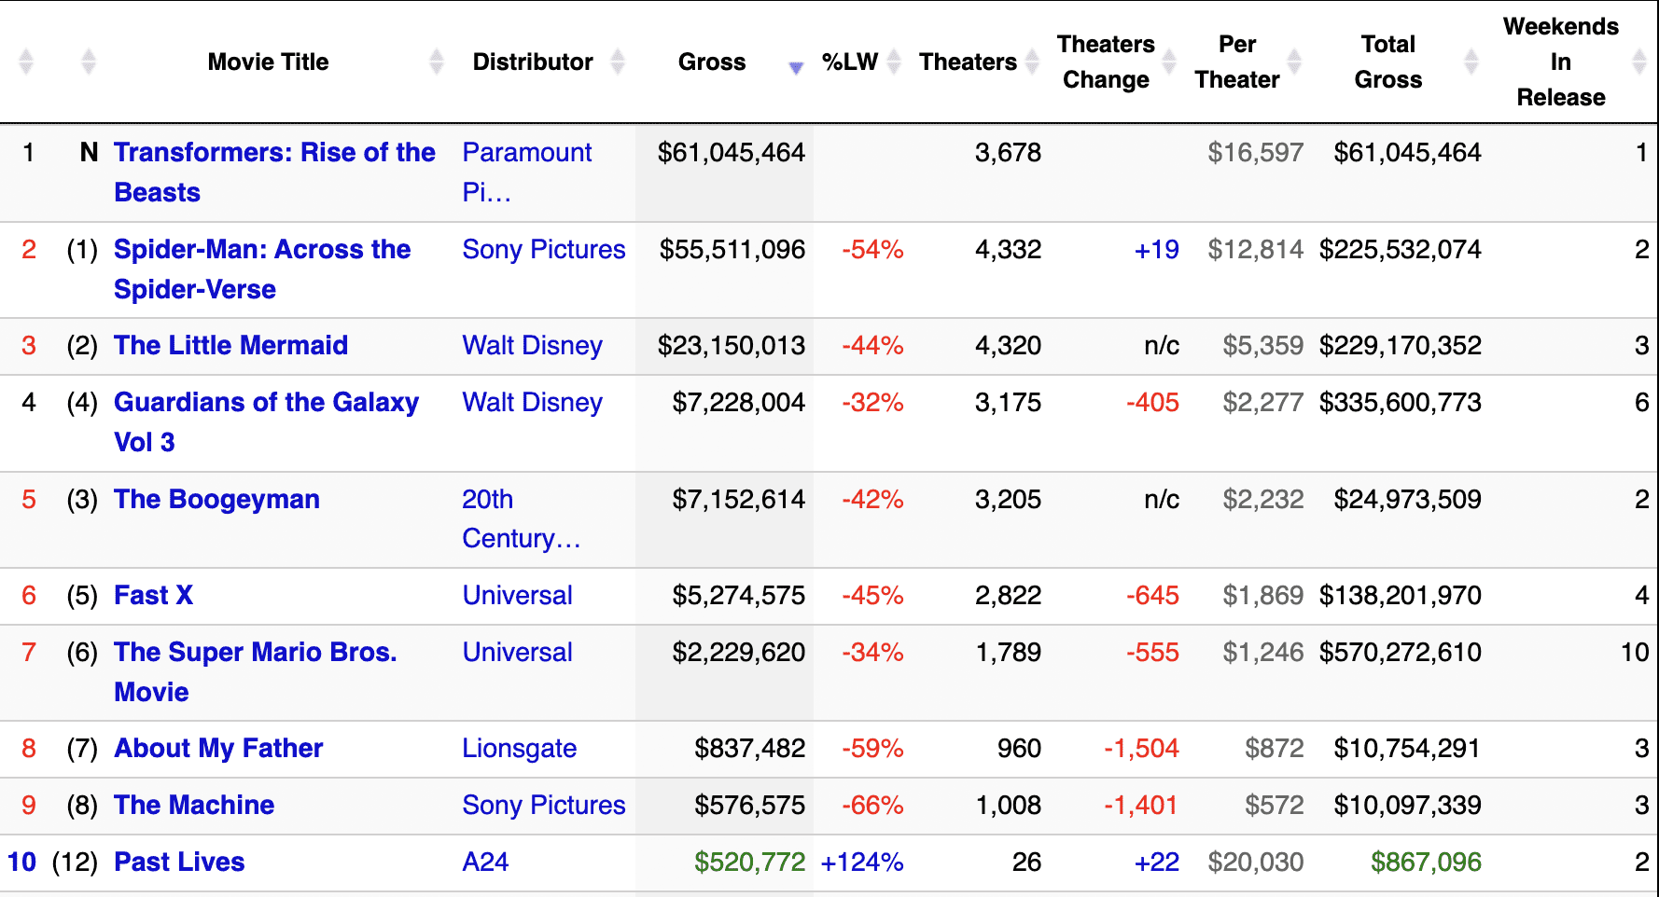
Task: Sort table by Distributor header
Action: 533,62
